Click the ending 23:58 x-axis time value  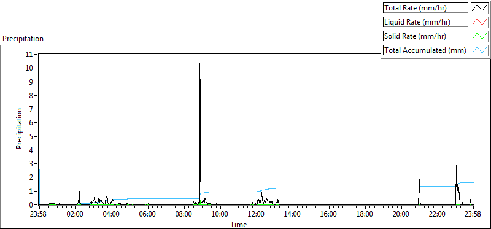click(x=473, y=215)
